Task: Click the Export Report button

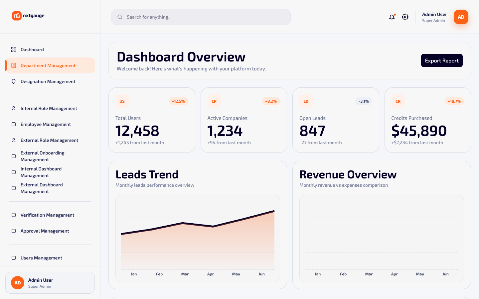Action: (442, 60)
